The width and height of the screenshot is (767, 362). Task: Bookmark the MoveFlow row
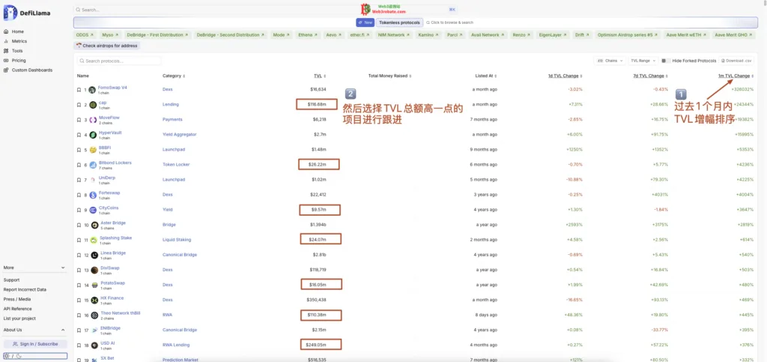[x=79, y=120]
